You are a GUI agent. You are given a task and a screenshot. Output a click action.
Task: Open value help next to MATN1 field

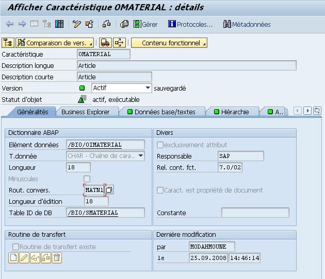tap(109, 190)
